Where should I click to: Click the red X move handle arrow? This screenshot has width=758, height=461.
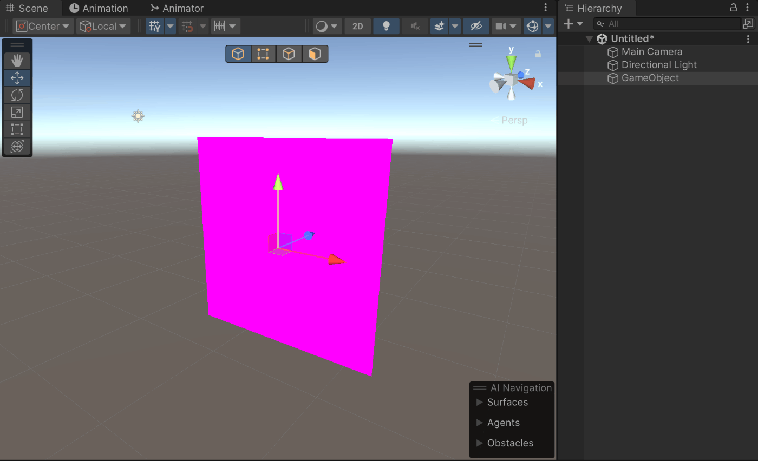[337, 260]
